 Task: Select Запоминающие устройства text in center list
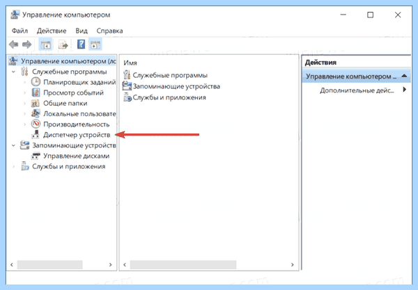pyautogui.click(x=176, y=86)
